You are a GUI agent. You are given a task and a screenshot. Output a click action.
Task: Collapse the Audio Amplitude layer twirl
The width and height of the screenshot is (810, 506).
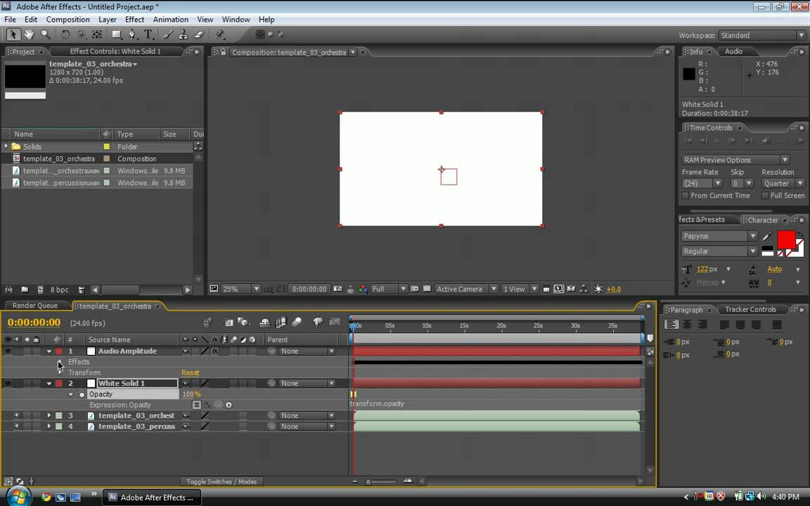49,351
